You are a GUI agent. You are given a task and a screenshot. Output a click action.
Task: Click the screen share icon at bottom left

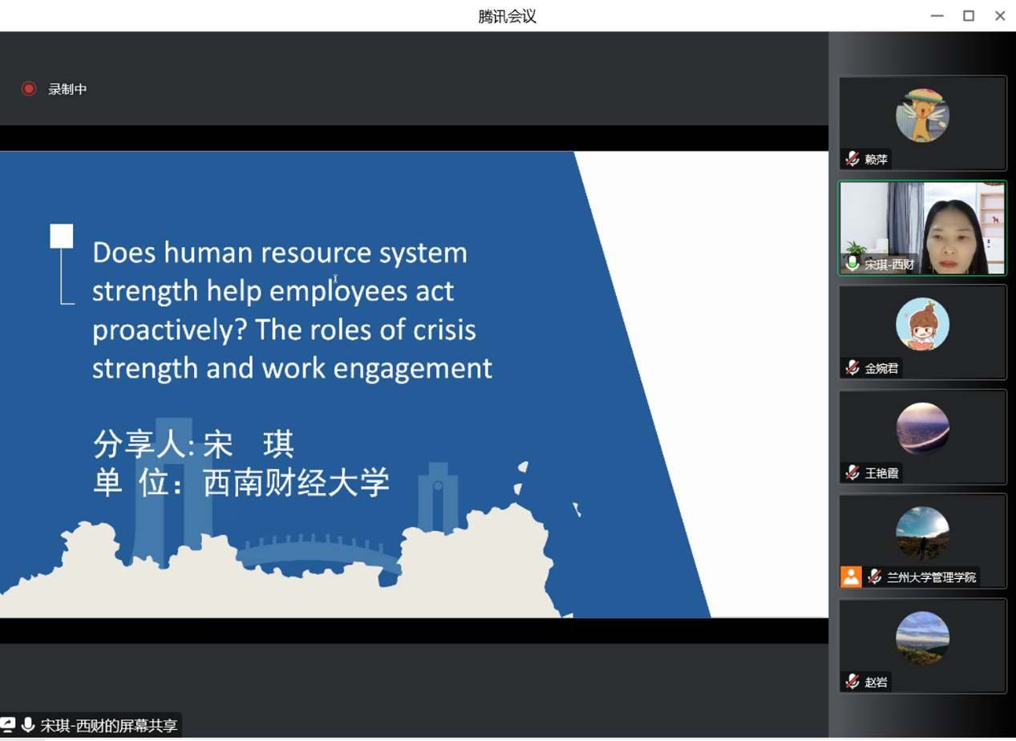pos(7,725)
